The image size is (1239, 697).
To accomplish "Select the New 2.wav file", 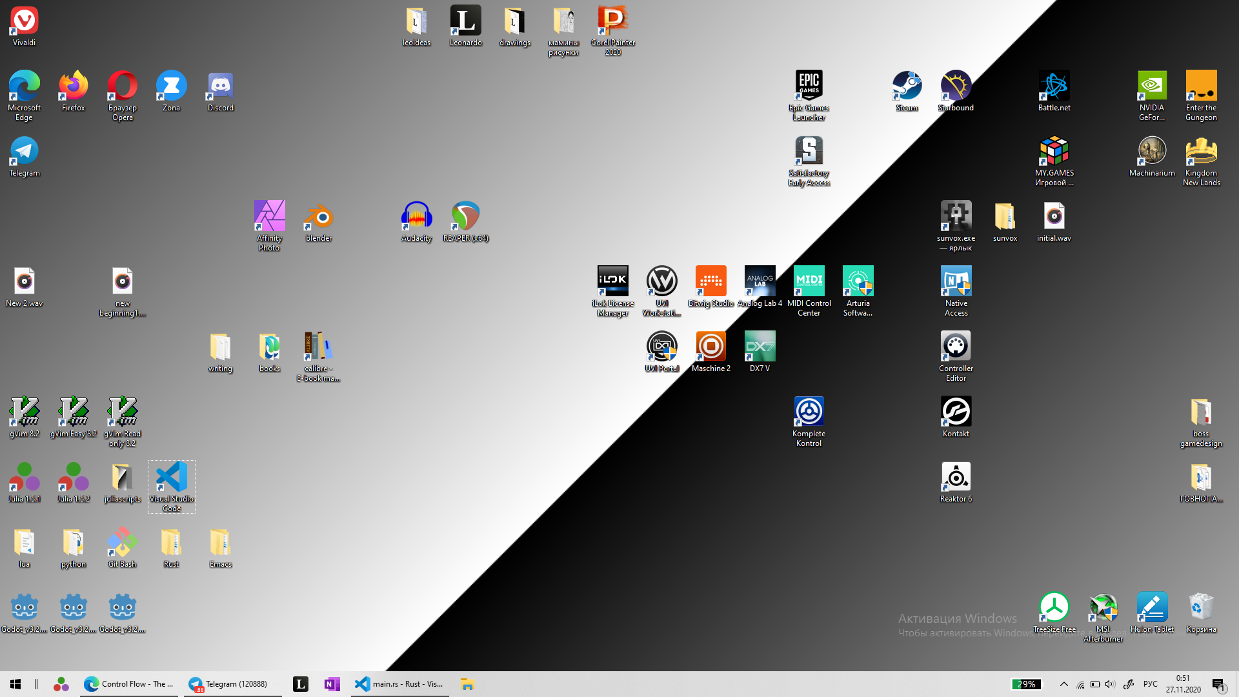I will 25,287.
